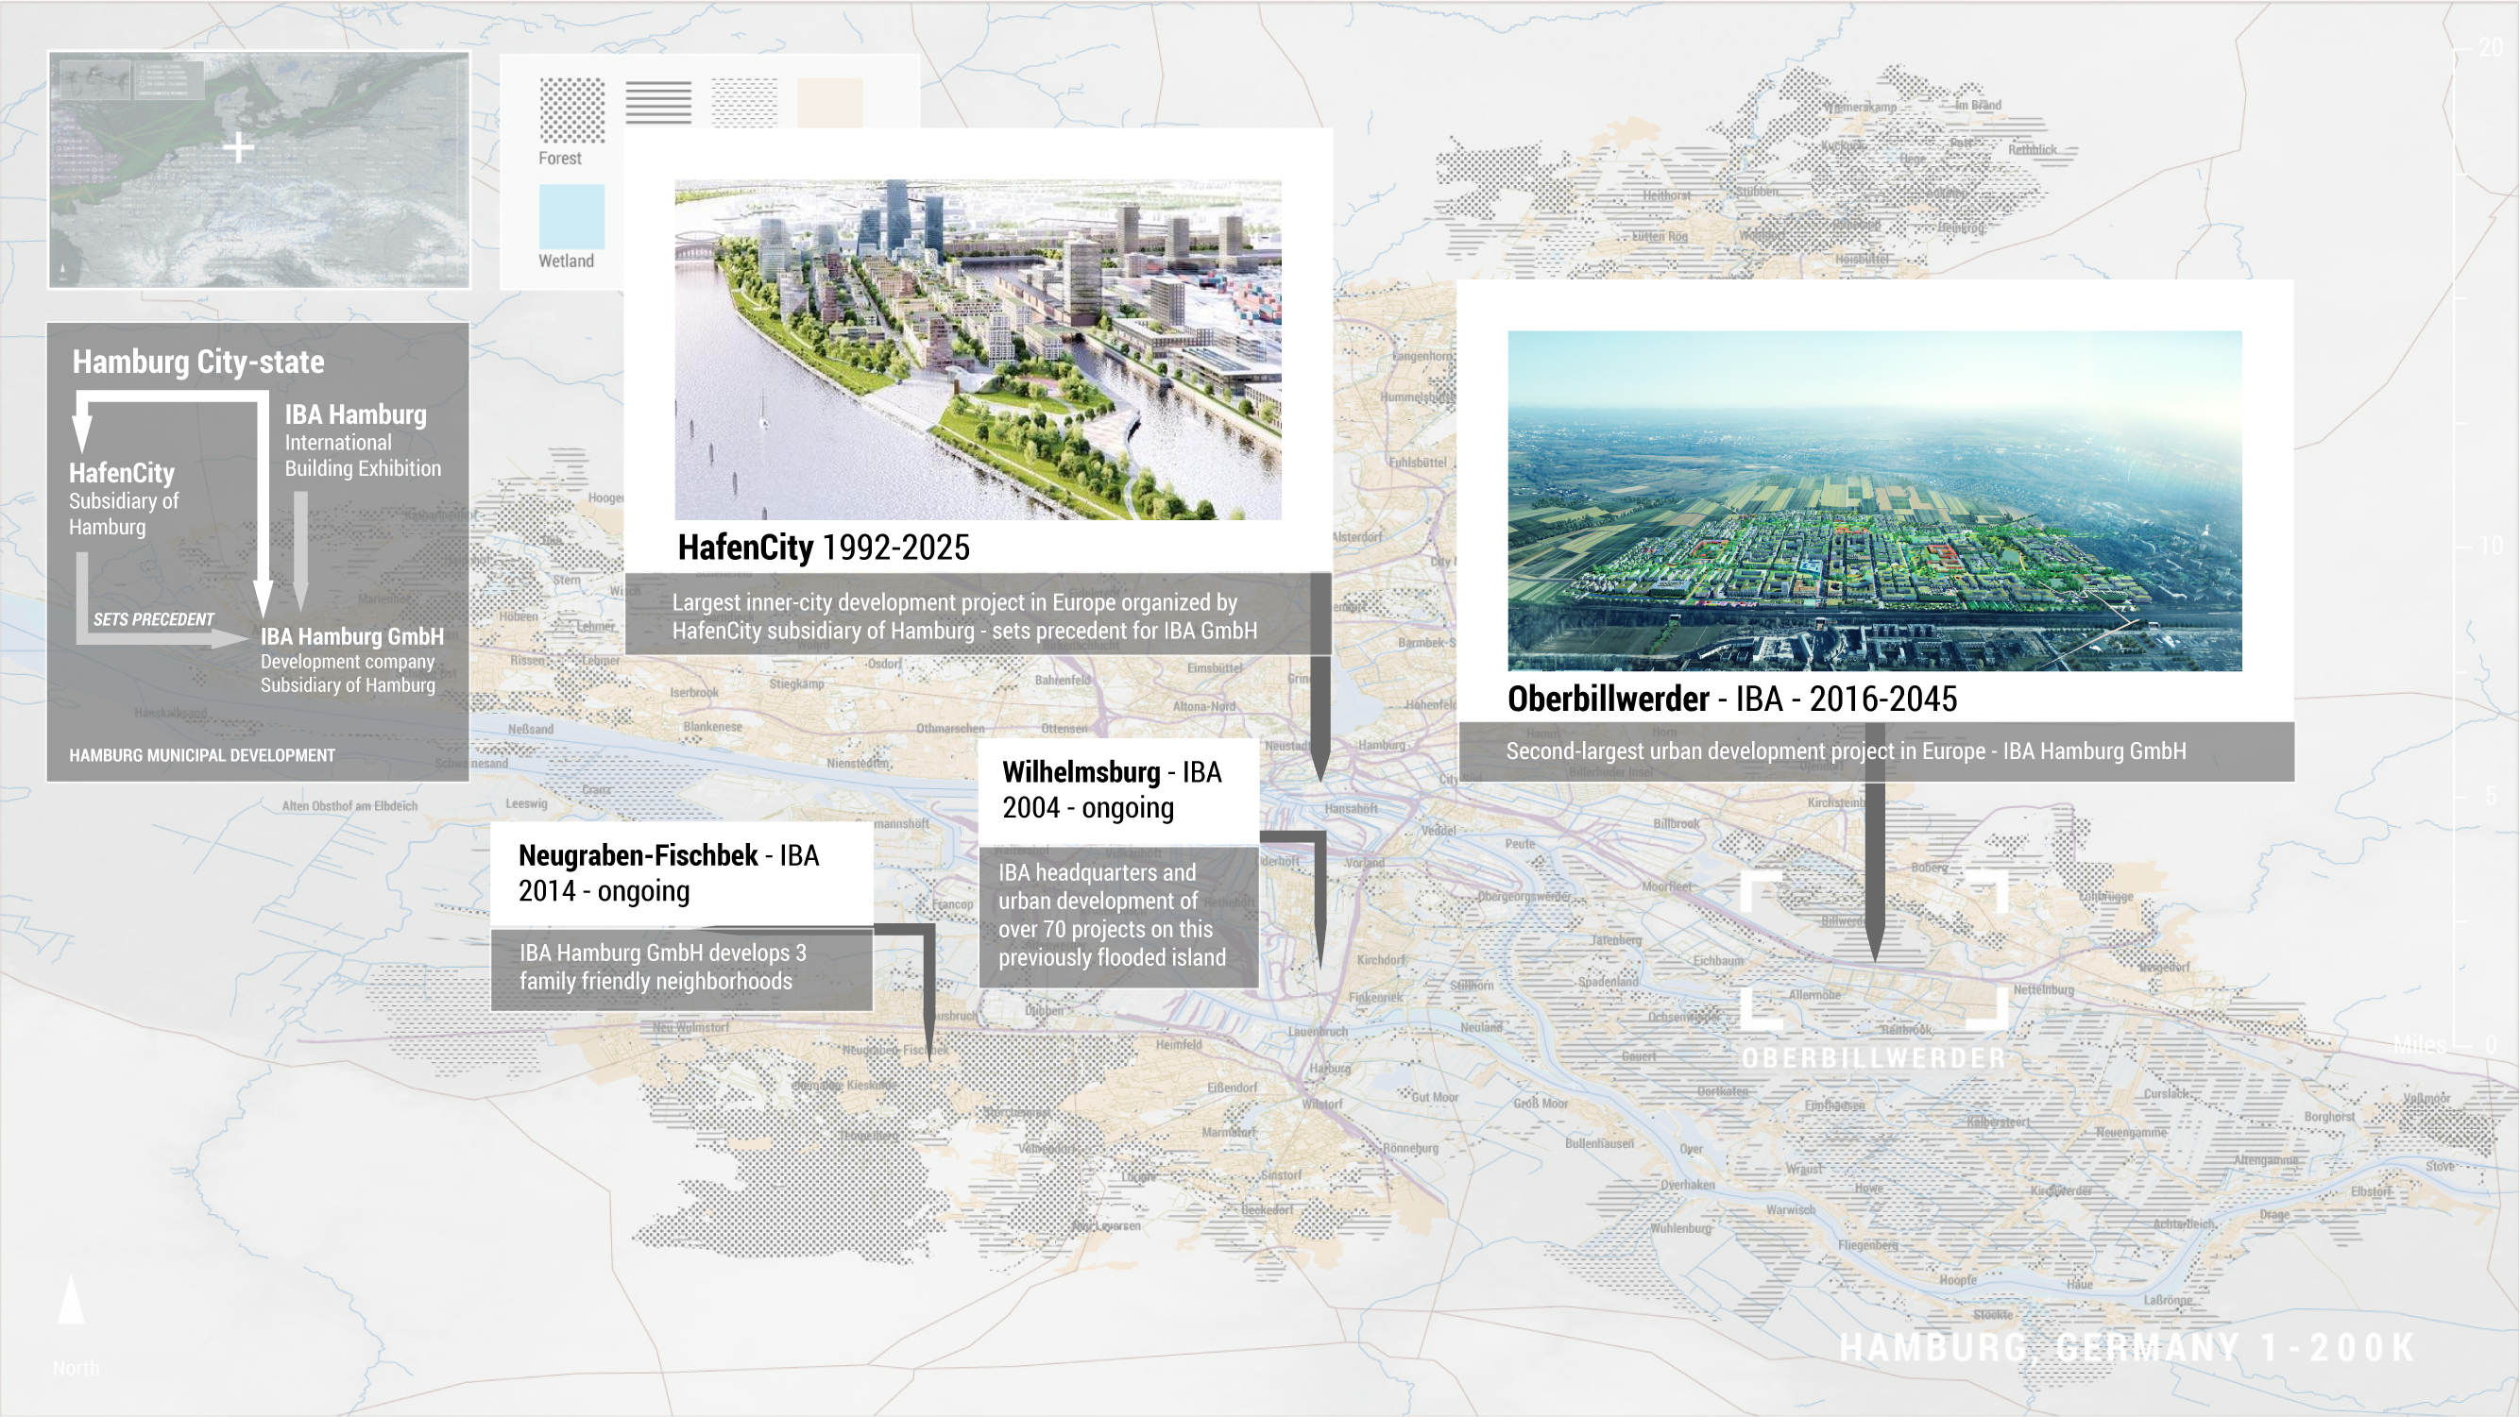2520x1417 pixels.
Task: Click the 'Fuhlsbüttel' map label
Action: pyautogui.click(x=1418, y=462)
